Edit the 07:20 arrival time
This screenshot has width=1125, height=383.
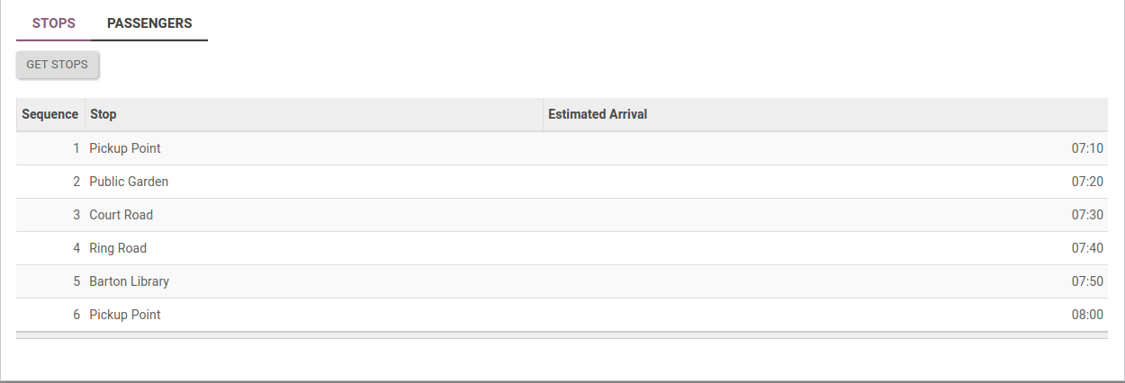tap(1086, 182)
